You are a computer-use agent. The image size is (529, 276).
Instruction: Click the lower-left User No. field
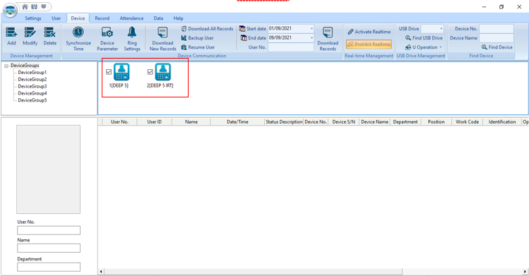(x=49, y=230)
